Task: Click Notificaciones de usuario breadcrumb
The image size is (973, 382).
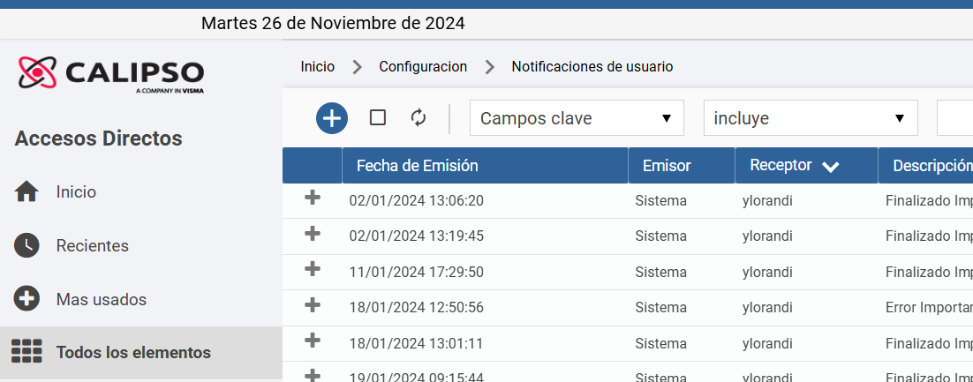Action: pos(592,66)
